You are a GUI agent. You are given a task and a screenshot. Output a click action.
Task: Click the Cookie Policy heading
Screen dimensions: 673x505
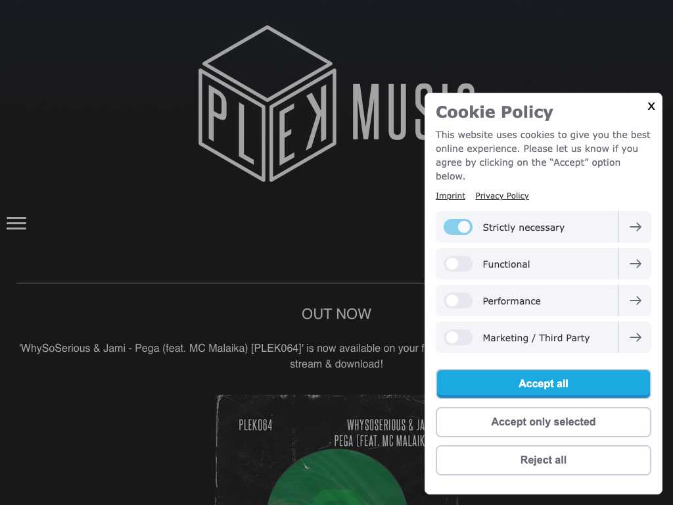click(494, 112)
